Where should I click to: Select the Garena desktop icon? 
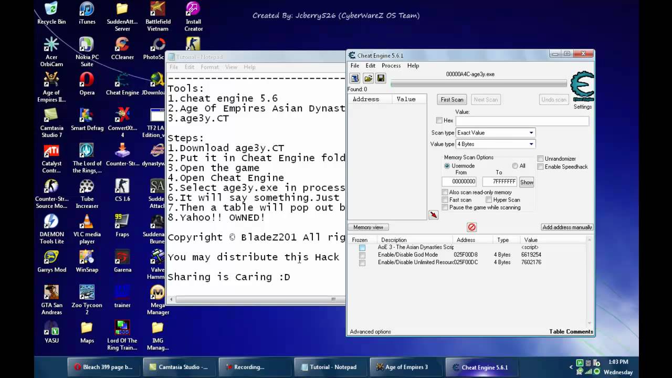[x=122, y=262]
